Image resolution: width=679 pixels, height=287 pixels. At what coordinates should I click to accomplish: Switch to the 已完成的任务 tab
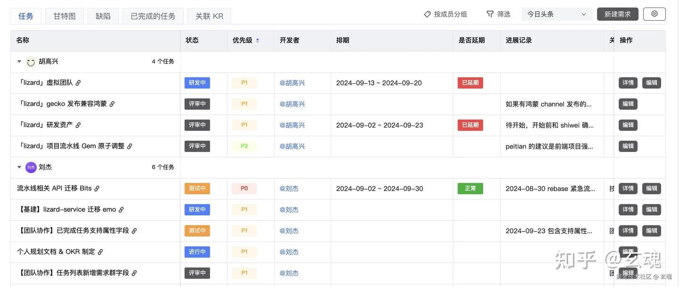[x=153, y=15]
